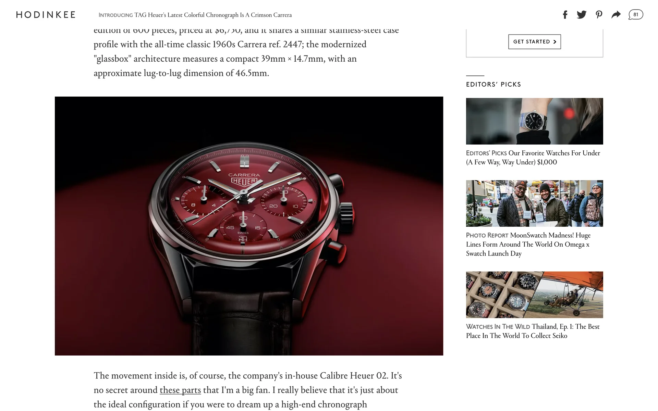The width and height of the screenshot is (658, 411).
Task: Click the chevron inside Get Started button
Action: pos(555,42)
